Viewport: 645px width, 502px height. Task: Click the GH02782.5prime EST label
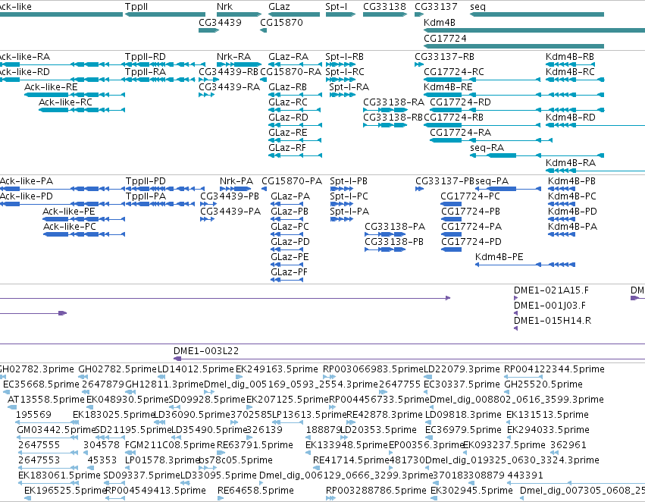[117, 369]
